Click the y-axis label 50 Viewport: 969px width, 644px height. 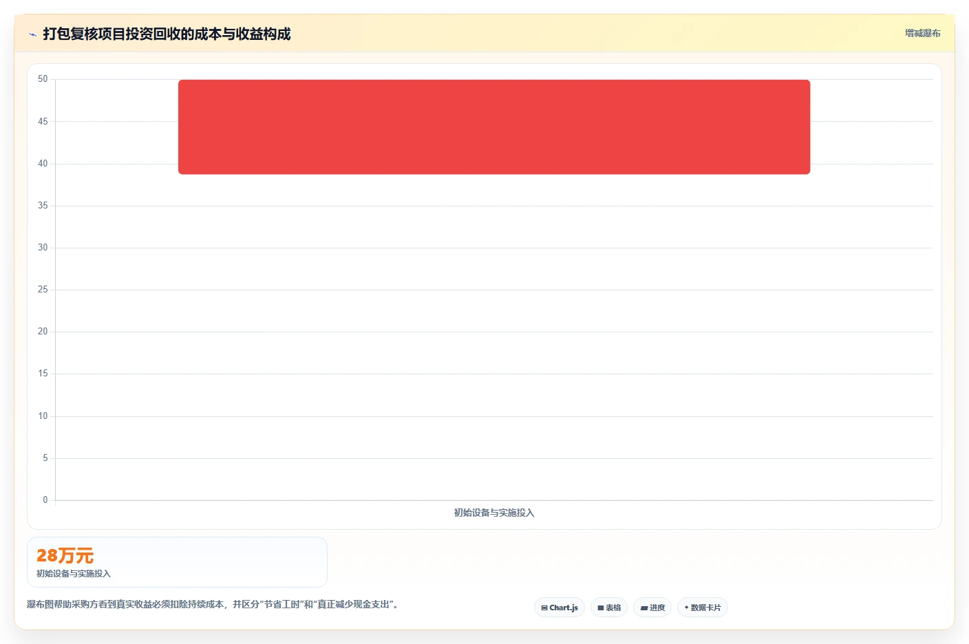[43, 79]
